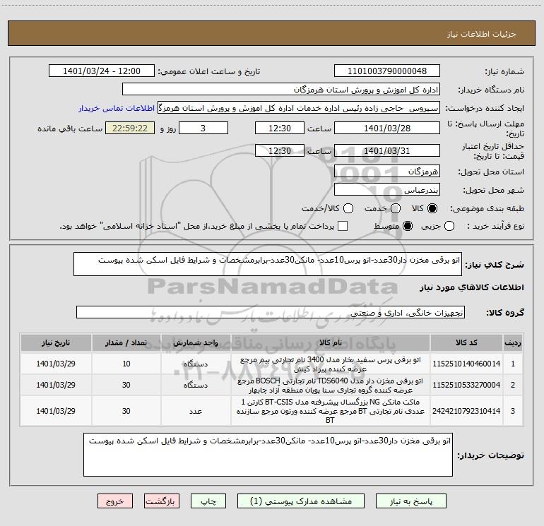
Task: Click the کد کالا column header
Action: [x=466, y=342]
